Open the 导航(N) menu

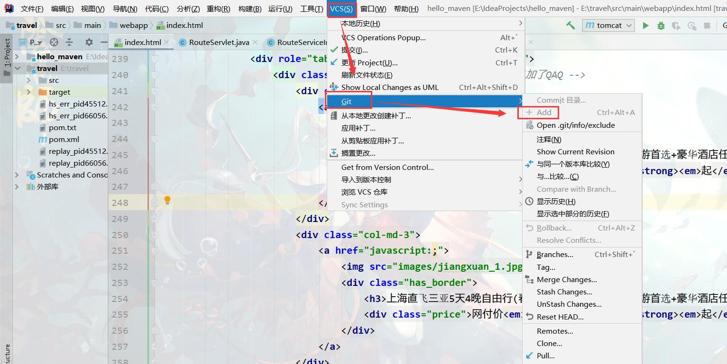125,9
